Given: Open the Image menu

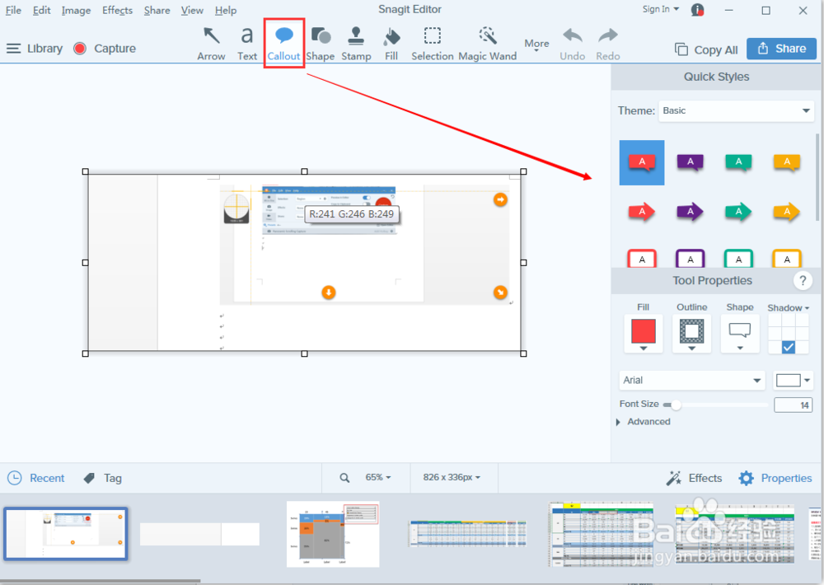Looking at the screenshot, I should tap(76, 11).
